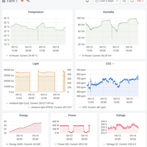The height and width of the screenshot is (147, 147).
Task: Open the Farm 1 dashboard title
Action: pyautogui.click(x=12, y=1)
